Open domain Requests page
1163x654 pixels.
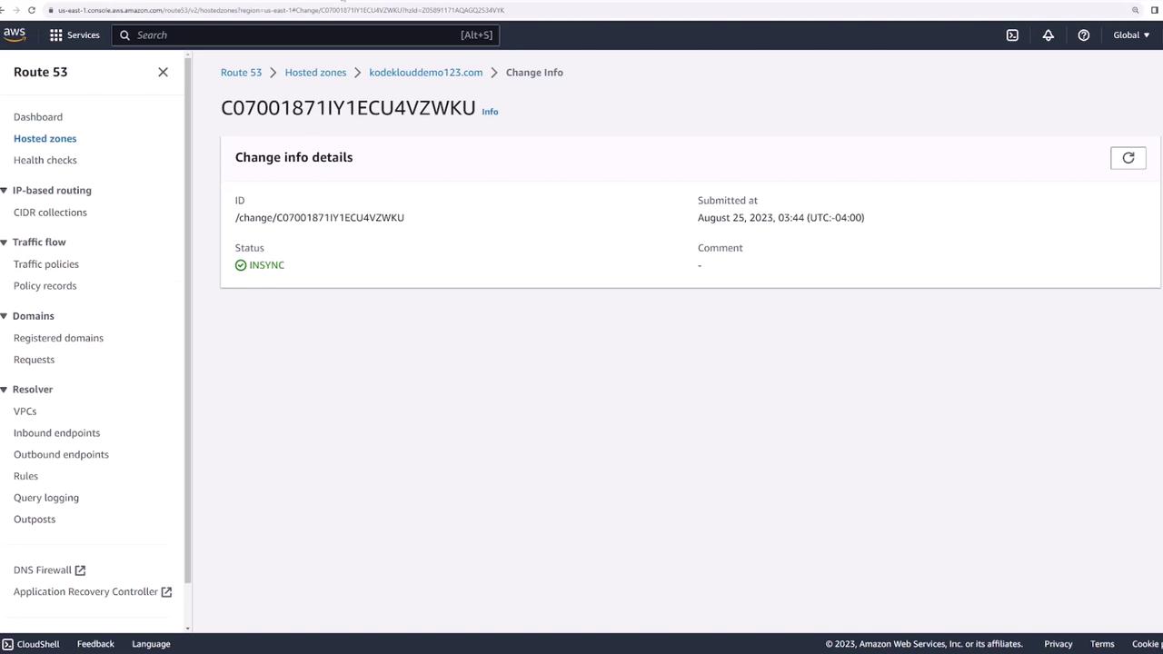click(34, 360)
